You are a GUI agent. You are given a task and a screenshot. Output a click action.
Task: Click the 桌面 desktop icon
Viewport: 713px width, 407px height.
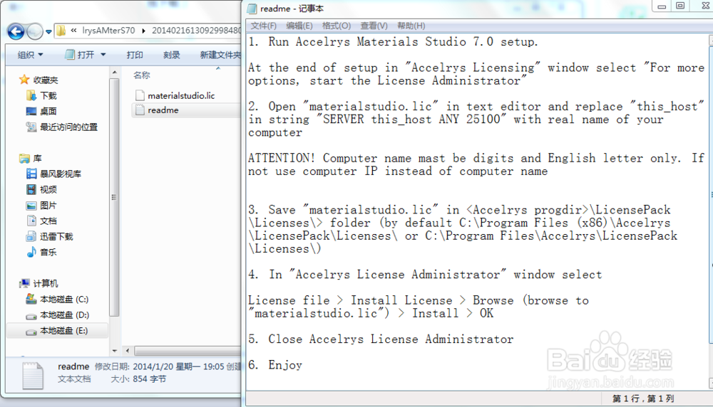point(31,111)
